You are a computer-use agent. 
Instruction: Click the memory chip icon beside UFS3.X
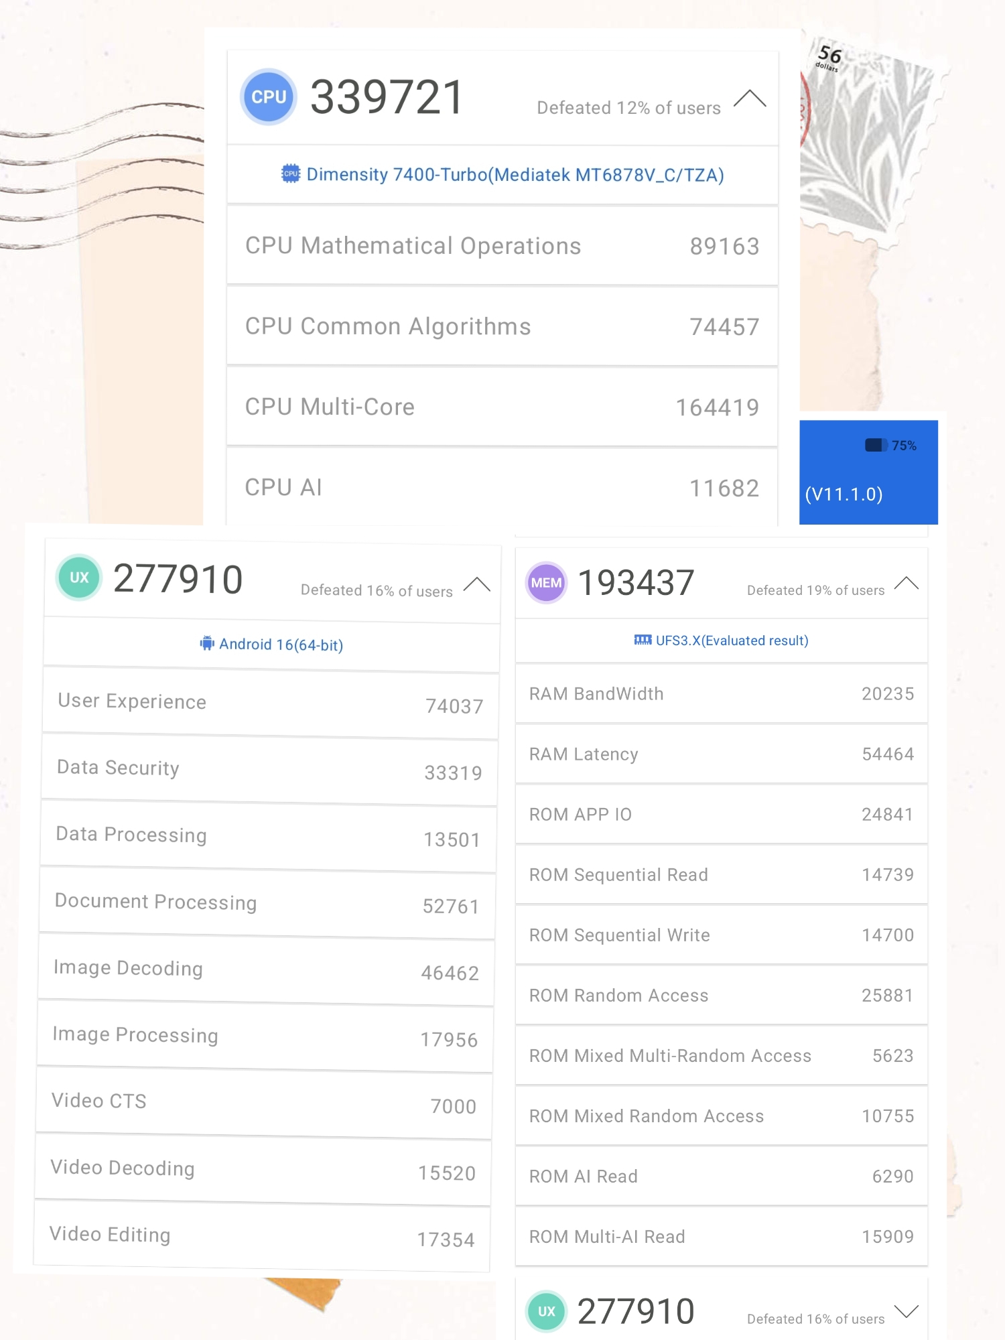[643, 641]
